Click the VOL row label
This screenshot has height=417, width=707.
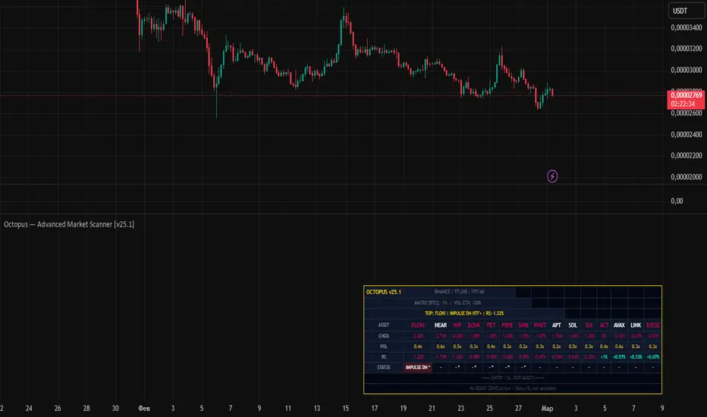click(x=383, y=346)
